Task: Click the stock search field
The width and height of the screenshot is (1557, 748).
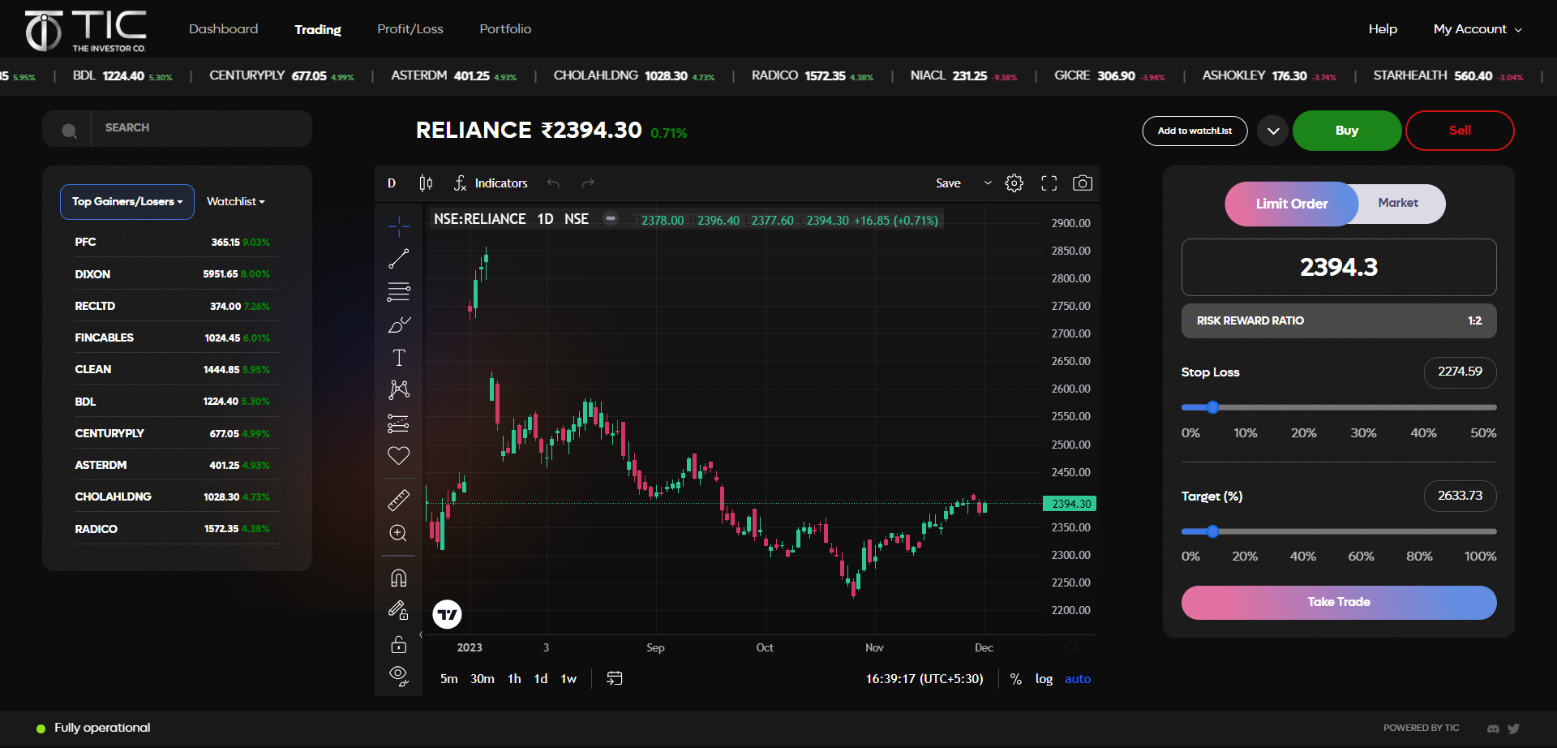Action: point(203,128)
